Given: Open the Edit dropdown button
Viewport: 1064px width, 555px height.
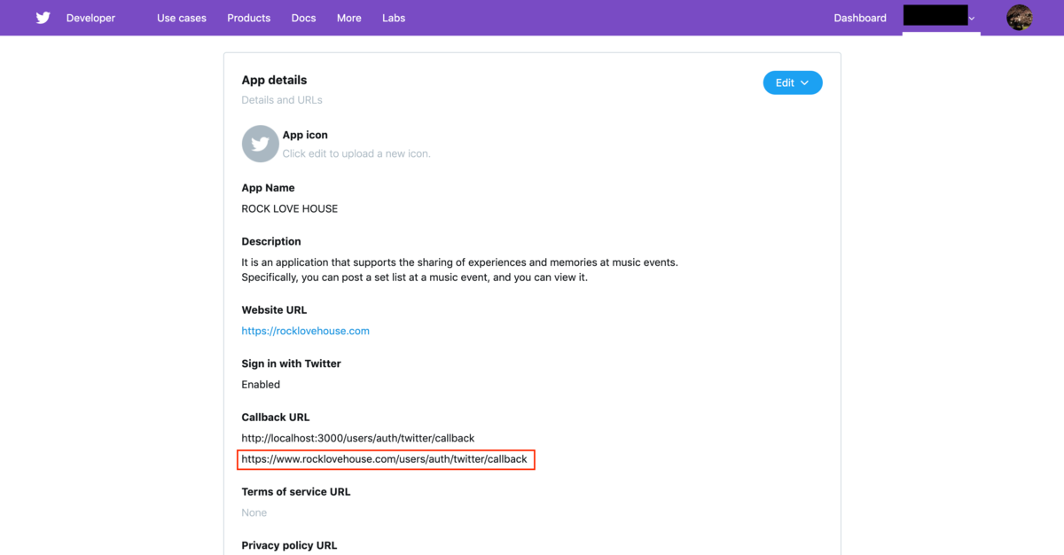Looking at the screenshot, I should pyautogui.click(x=793, y=83).
